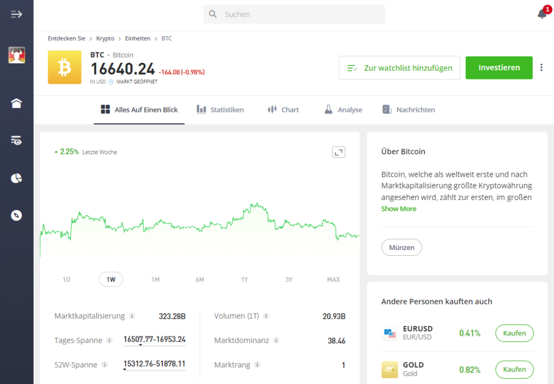Click the EURUSD instrument name

pyautogui.click(x=418, y=328)
